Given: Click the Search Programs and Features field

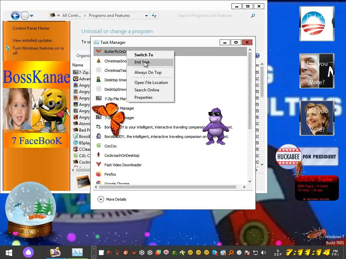Looking at the screenshot, I should point(205,16).
